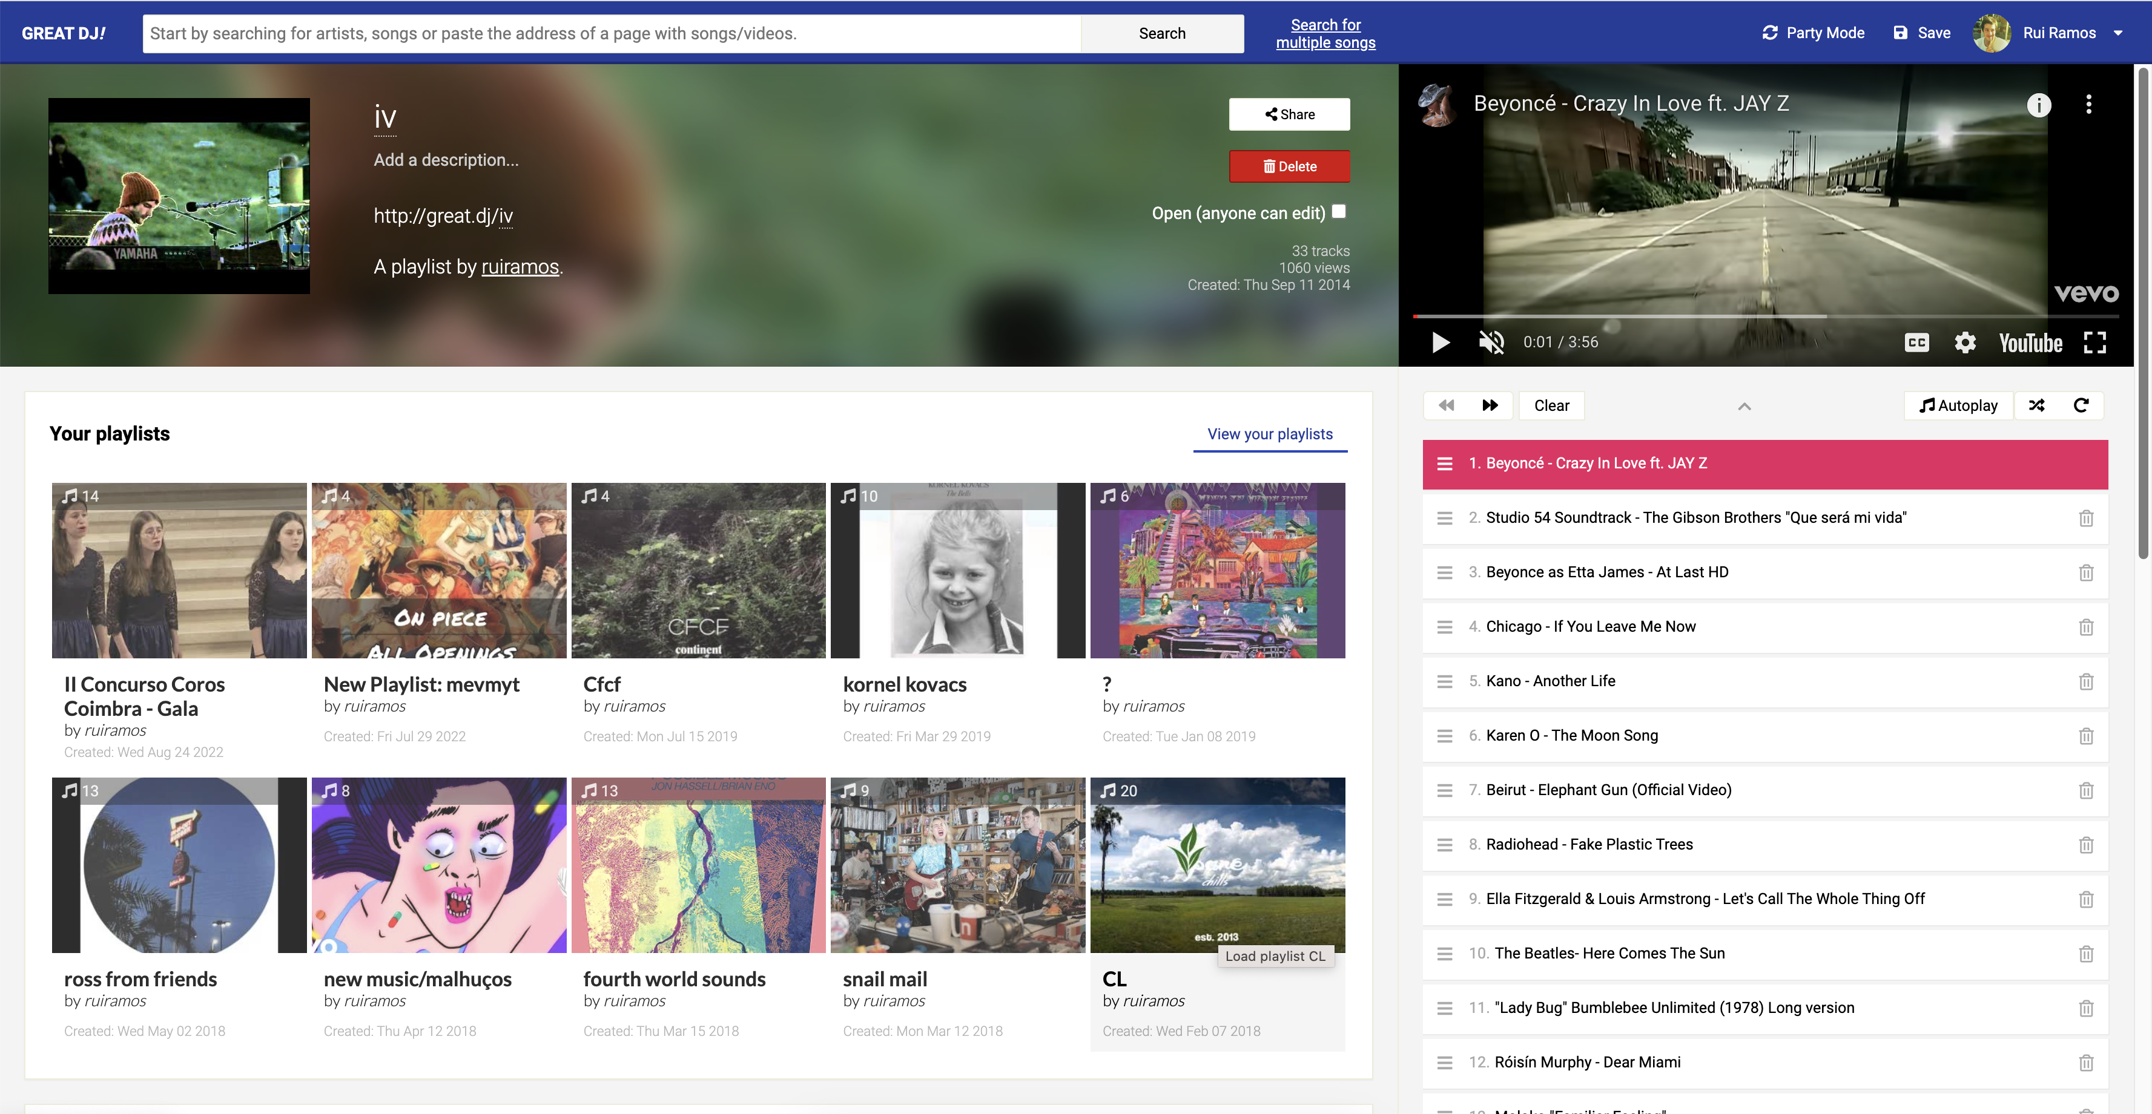Viewport: 2152px width, 1114px height.
Task: Click the search input field
Action: click(x=612, y=33)
